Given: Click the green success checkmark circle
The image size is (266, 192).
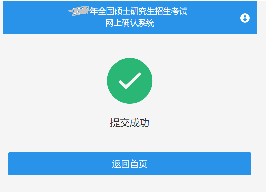Looking at the screenshot, I should 130,81.
